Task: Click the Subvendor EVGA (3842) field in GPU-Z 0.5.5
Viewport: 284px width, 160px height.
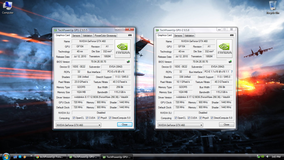Action: tap(116, 67)
